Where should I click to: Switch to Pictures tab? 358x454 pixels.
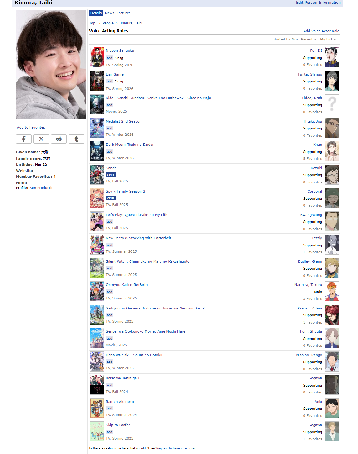tap(124, 13)
